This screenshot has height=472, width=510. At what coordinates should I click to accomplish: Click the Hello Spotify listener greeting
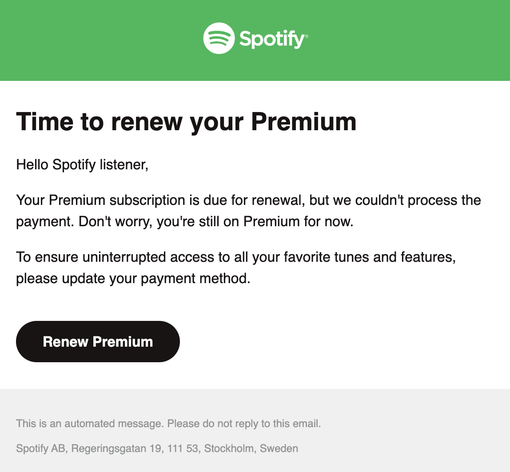82,164
